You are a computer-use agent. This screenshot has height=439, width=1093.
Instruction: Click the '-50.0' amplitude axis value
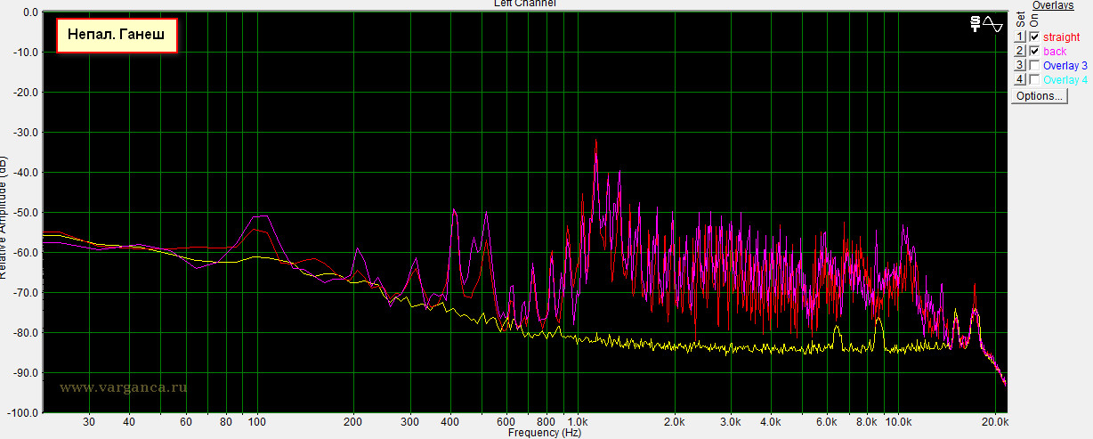tap(24, 213)
